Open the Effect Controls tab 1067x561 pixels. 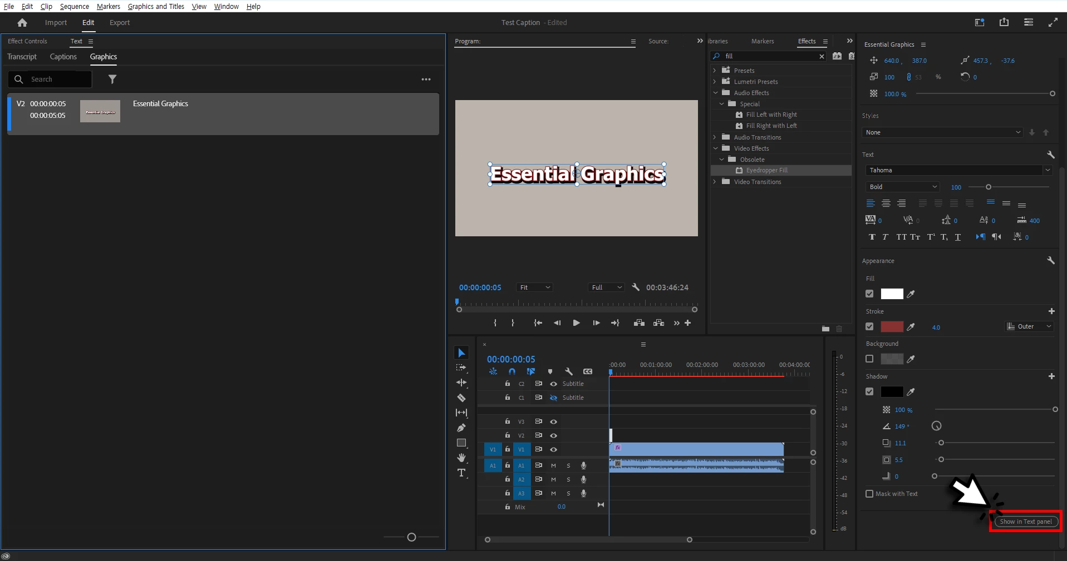(27, 41)
